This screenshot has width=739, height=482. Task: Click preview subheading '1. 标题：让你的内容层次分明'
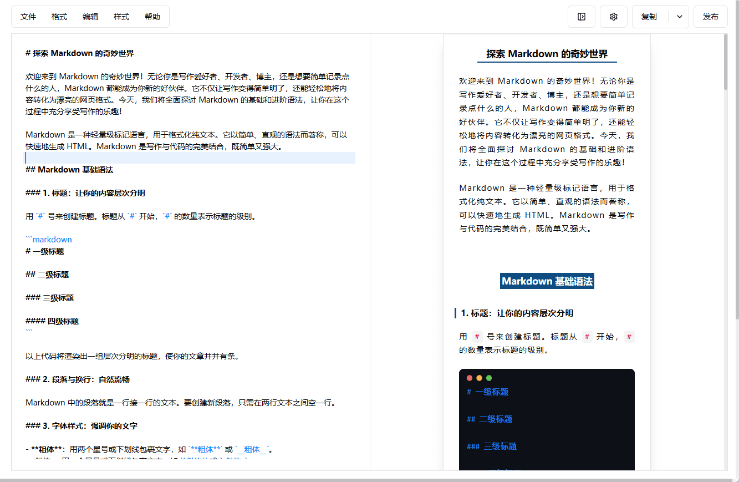(x=517, y=313)
